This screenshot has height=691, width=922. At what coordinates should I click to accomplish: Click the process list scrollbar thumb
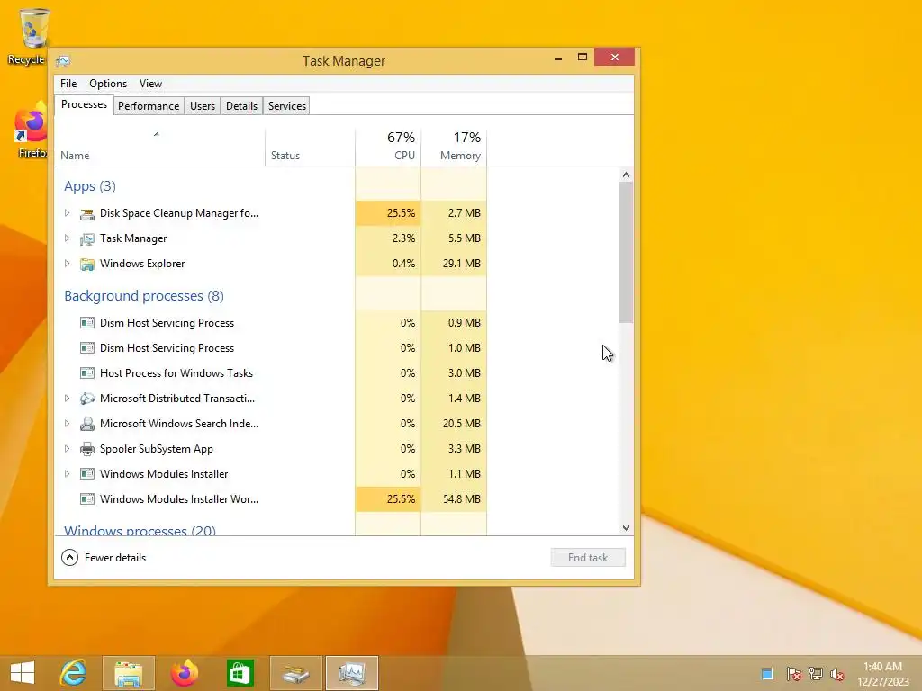(627, 253)
